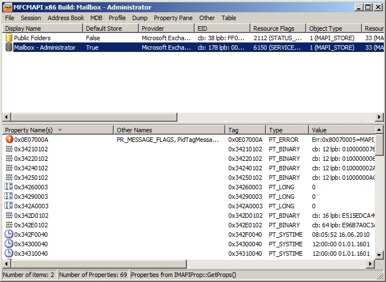Click the Mailbox - Administrator store icon

click(9, 47)
